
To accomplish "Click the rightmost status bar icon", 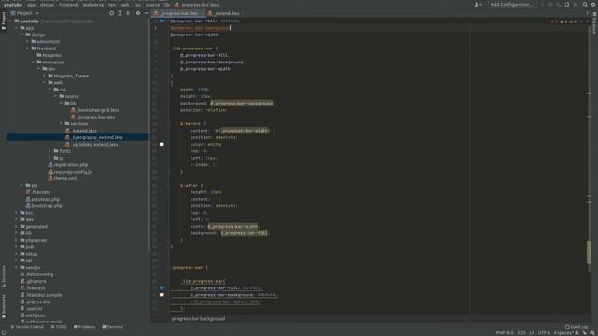I will point(592,333).
